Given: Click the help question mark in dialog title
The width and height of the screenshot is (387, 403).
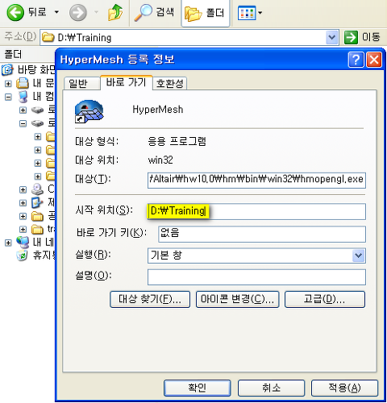Looking at the screenshot, I should point(356,60).
